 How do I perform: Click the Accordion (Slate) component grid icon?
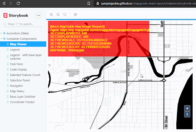4,33
